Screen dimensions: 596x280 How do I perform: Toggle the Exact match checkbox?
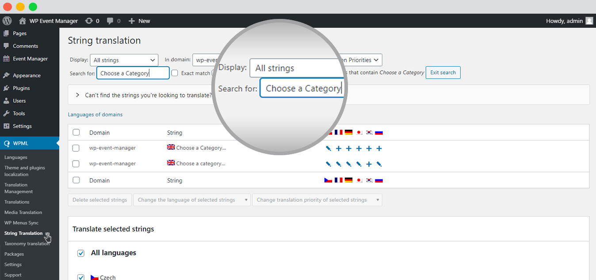pos(175,73)
